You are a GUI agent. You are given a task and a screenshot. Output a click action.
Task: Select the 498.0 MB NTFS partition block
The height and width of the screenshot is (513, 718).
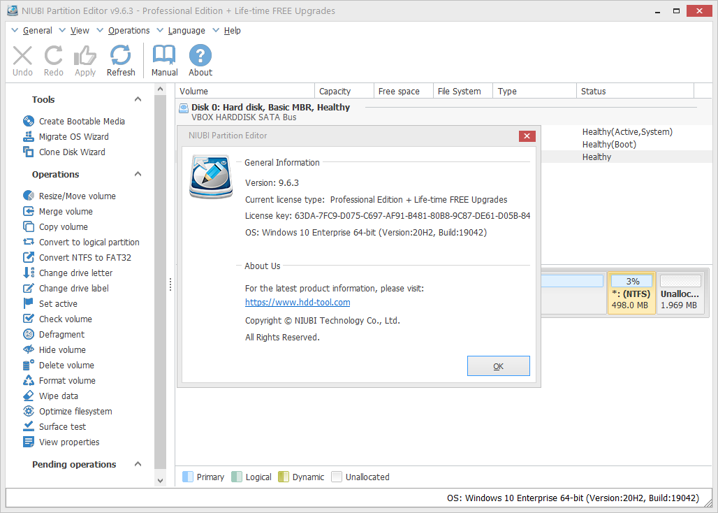[x=631, y=293]
